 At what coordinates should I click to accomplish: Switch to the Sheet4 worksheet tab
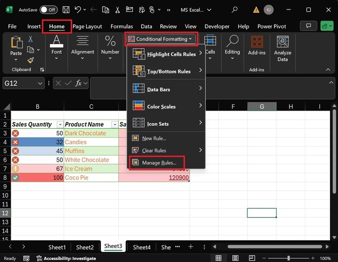(141, 247)
